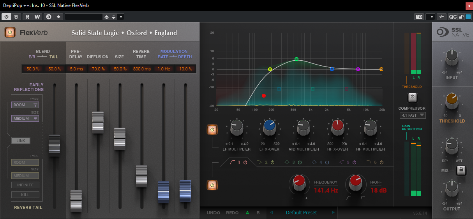Open the compressor 4:1 FAST dropdown

[x=413, y=116]
